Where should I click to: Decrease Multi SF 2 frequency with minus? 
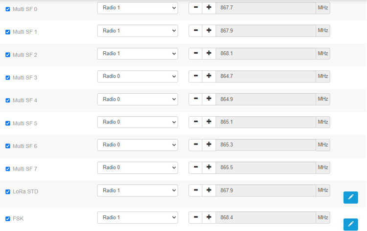pyautogui.click(x=195, y=54)
